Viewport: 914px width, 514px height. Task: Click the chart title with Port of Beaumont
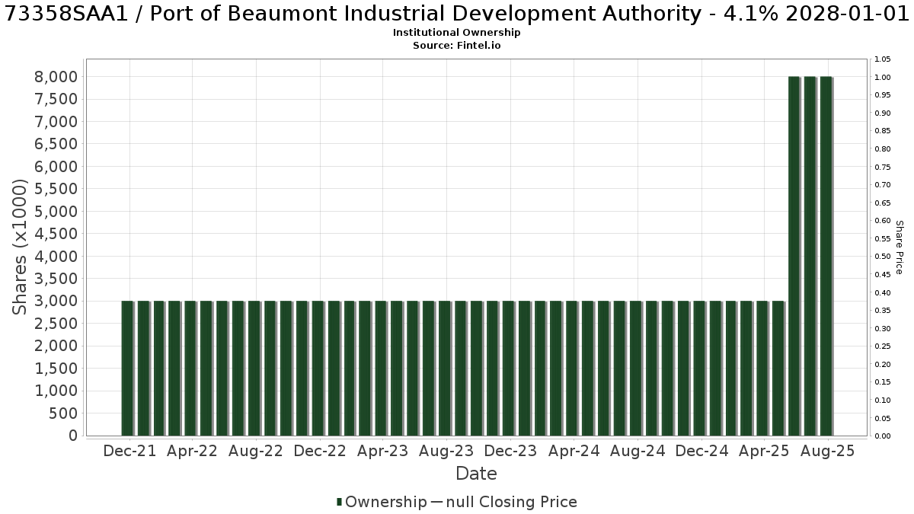(457, 13)
